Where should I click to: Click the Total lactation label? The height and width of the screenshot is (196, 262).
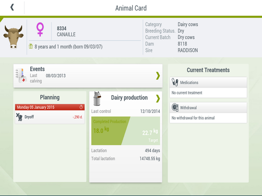[103, 159]
